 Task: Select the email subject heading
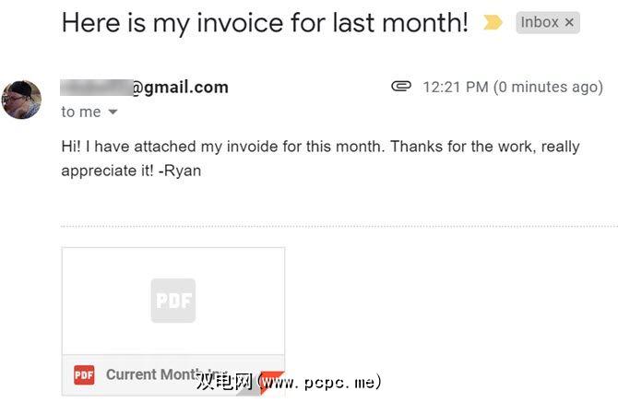[x=265, y=23]
